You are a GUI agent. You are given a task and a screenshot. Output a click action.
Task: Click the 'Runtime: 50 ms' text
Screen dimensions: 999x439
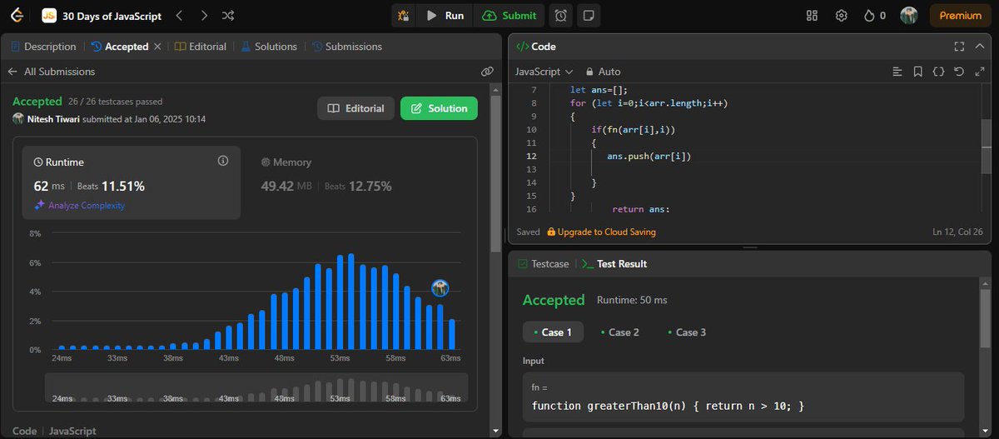(632, 300)
